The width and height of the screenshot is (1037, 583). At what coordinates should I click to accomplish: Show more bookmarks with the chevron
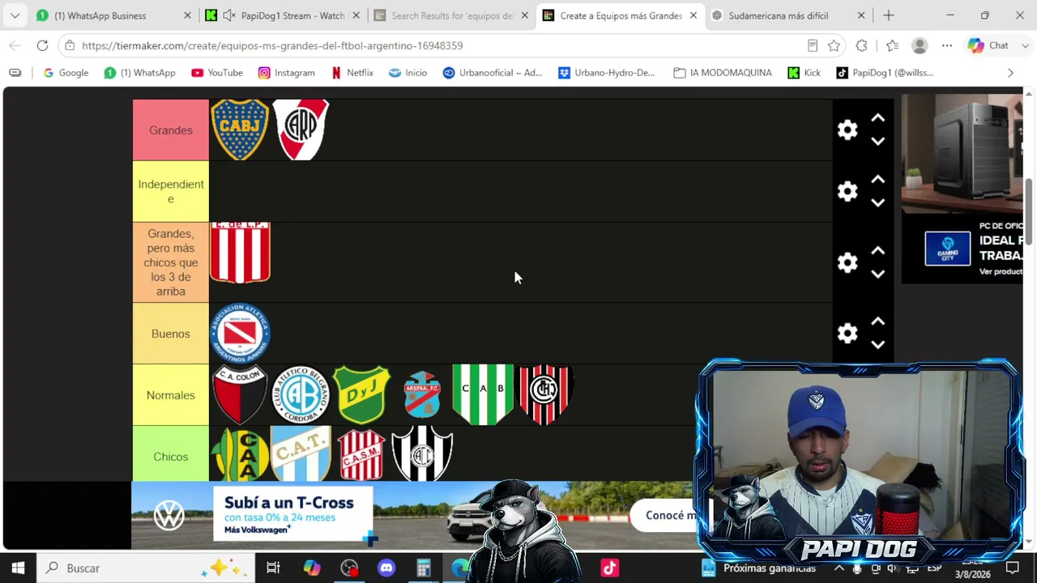click(1010, 73)
